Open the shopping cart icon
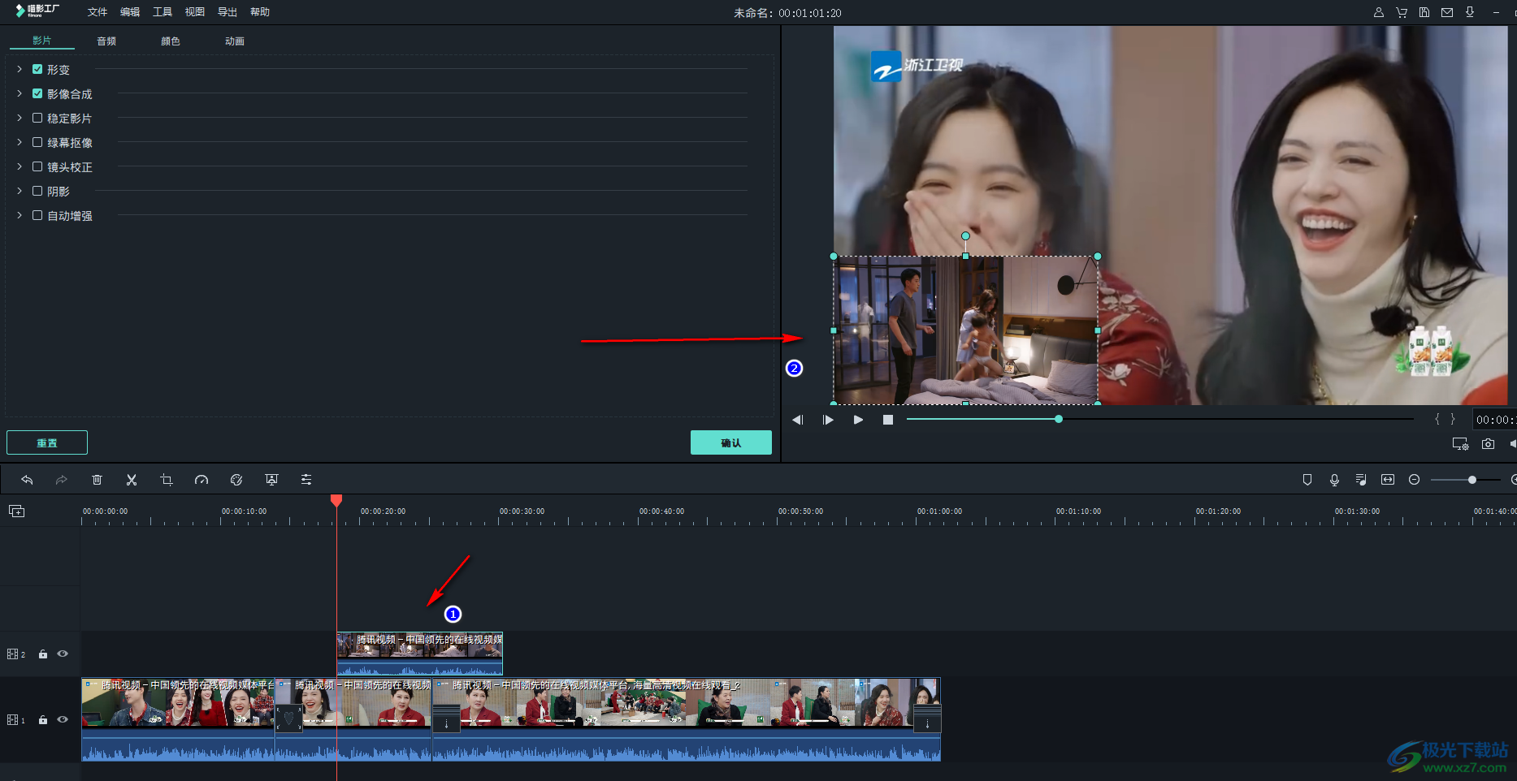This screenshot has height=781, width=1517. coord(1402,12)
